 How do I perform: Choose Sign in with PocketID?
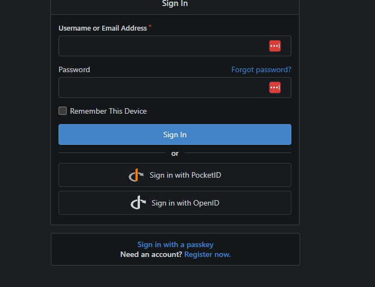(185, 175)
